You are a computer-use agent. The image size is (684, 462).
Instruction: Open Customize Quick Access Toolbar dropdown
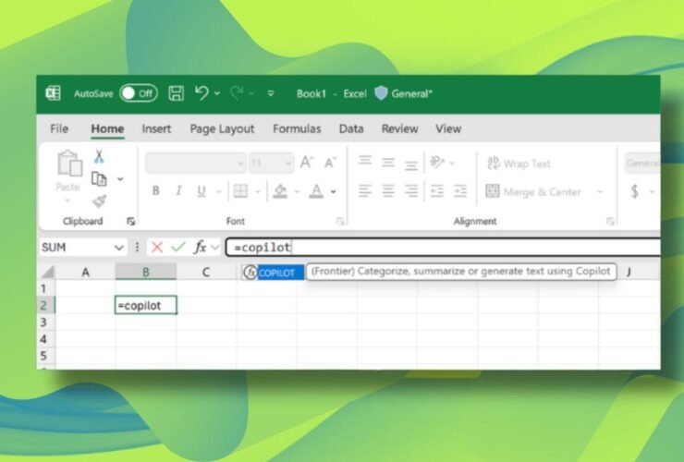coord(271,93)
